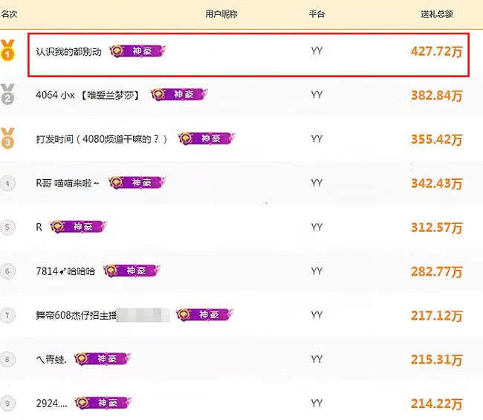Click 神豪 badge next to 认识我的都别动
The width and height of the screenshot is (483, 420).
click(137, 51)
